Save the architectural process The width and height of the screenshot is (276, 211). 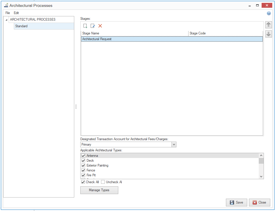(236, 202)
